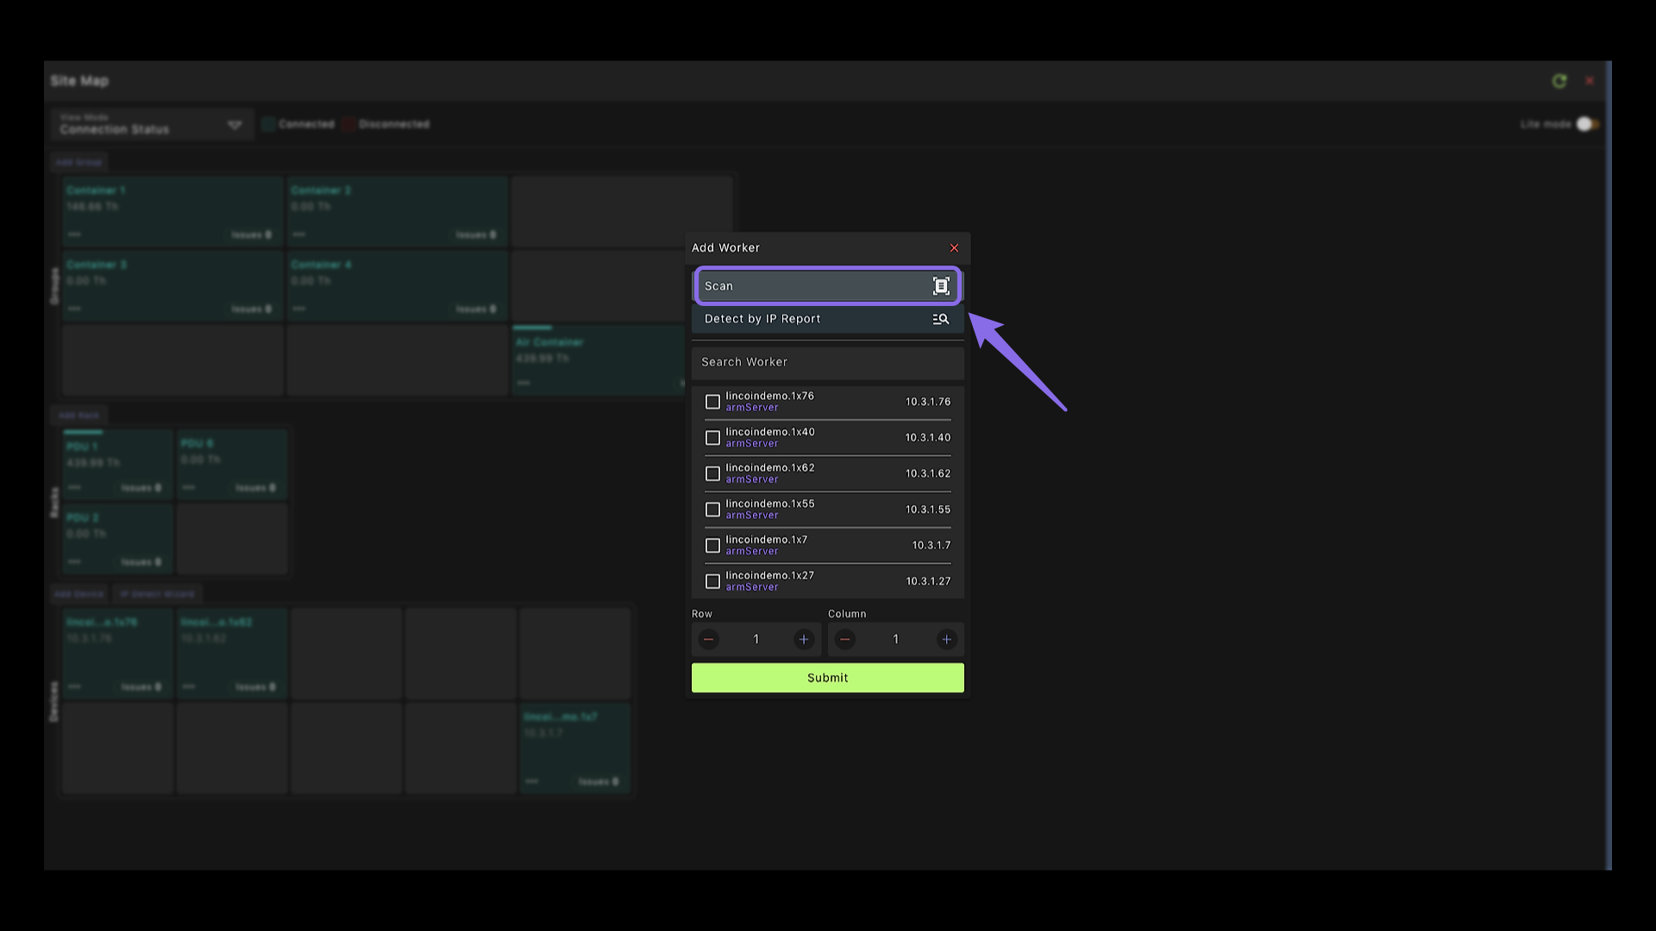The image size is (1656, 931).
Task: Check the lincoindemo.1x62 worker checkbox
Action: [712, 474]
